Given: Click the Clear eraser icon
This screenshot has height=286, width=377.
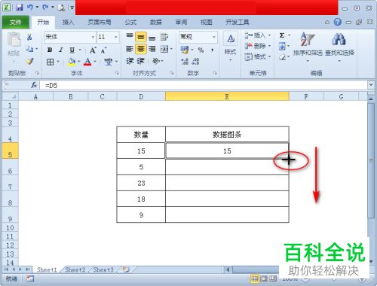Looking at the screenshot, I should (x=282, y=57).
